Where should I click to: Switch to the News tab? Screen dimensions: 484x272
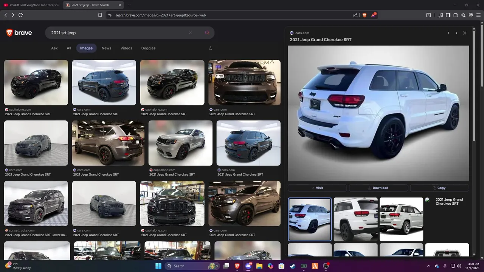pyautogui.click(x=106, y=48)
